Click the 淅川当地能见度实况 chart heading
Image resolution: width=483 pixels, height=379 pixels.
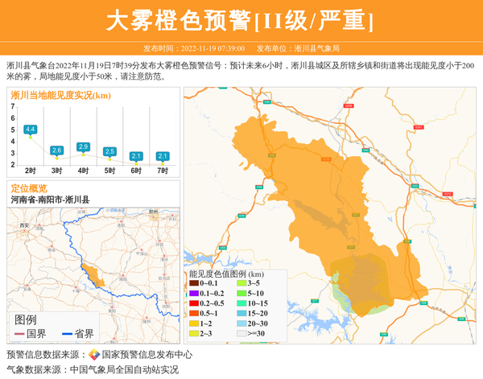point(60,96)
